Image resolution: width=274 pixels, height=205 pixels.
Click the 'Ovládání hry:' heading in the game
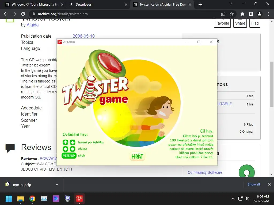tap(75, 135)
